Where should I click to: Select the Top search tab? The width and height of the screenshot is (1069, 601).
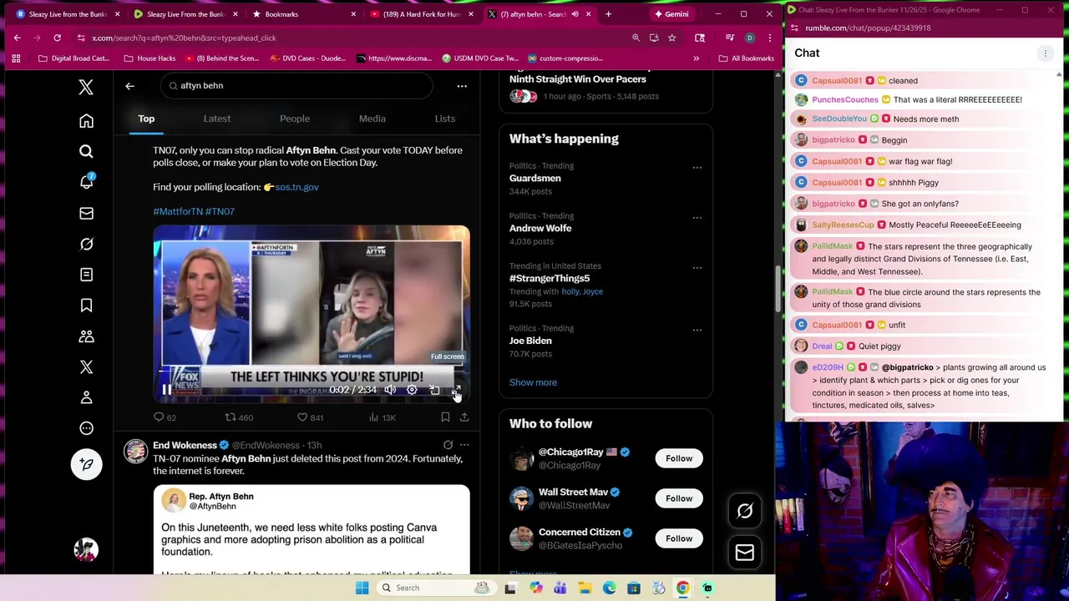146,119
